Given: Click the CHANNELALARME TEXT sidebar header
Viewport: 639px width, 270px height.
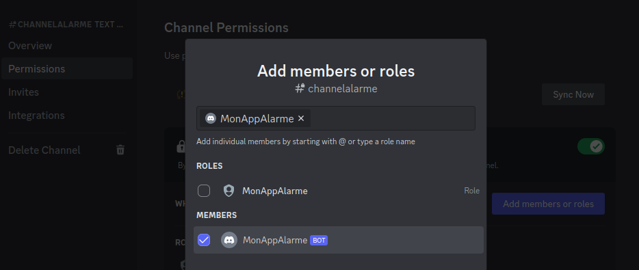Looking at the screenshot, I should pos(66,25).
